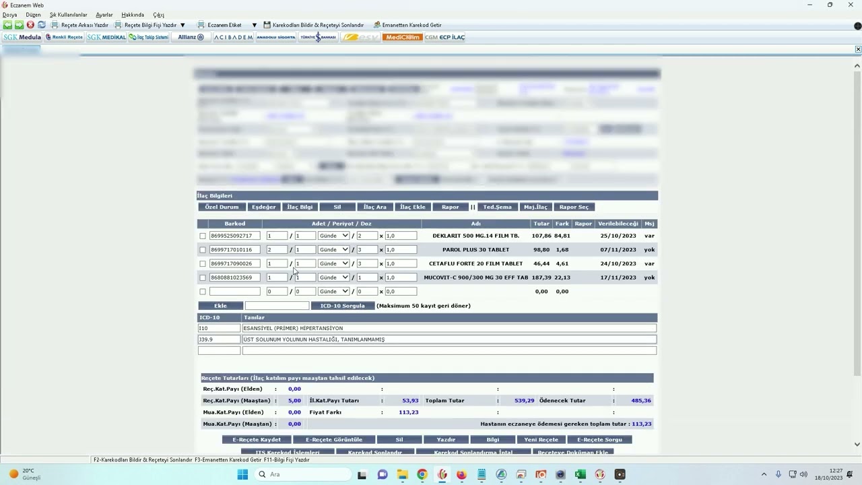Open the SGK Medula shortcut
The height and width of the screenshot is (485, 862).
[22, 37]
